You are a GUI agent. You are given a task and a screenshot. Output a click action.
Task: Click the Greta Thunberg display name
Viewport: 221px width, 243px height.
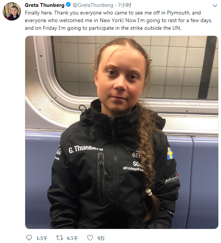(x=45, y=5)
